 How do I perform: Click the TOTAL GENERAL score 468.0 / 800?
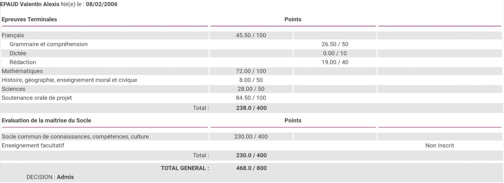251,168
